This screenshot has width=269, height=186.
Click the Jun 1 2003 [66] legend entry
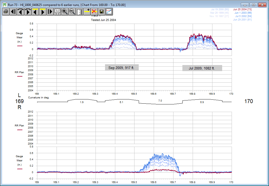[243, 13]
